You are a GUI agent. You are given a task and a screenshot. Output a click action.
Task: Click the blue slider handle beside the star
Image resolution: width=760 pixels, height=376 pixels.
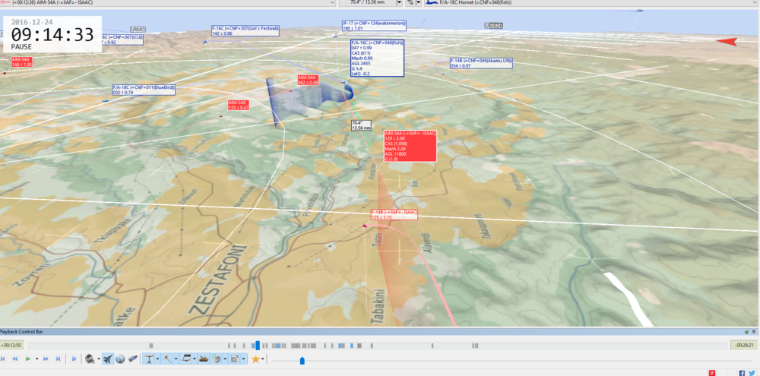point(302,360)
